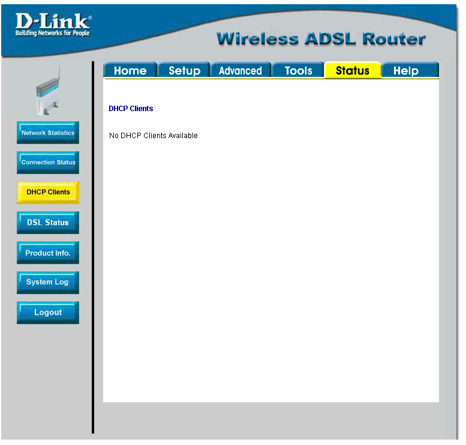The height and width of the screenshot is (445, 466).
Task: Click the Building Networks for People tagline
Action: [x=52, y=33]
